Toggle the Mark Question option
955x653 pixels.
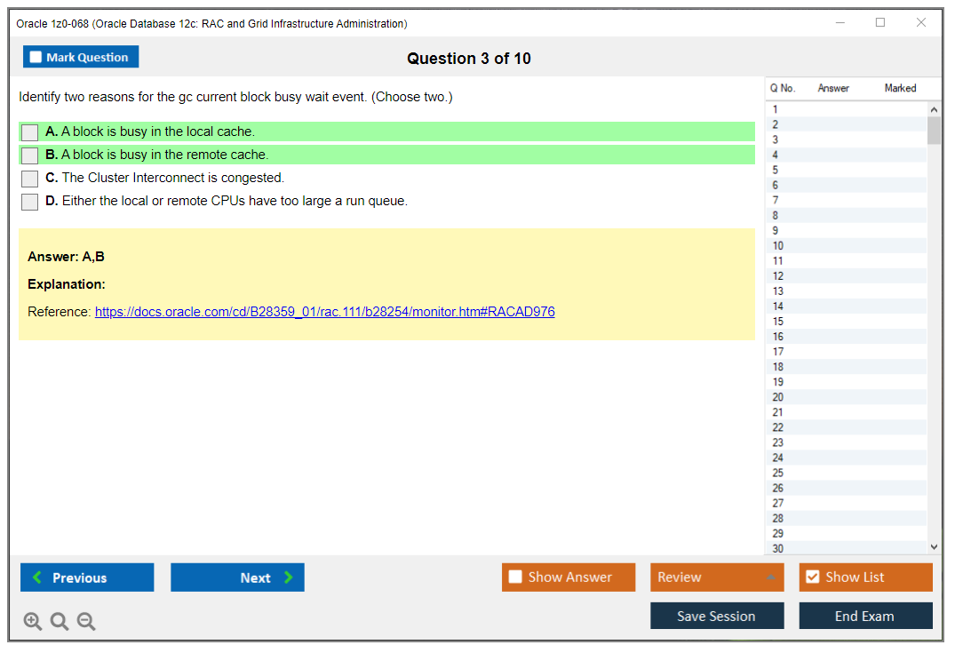click(x=35, y=56)
